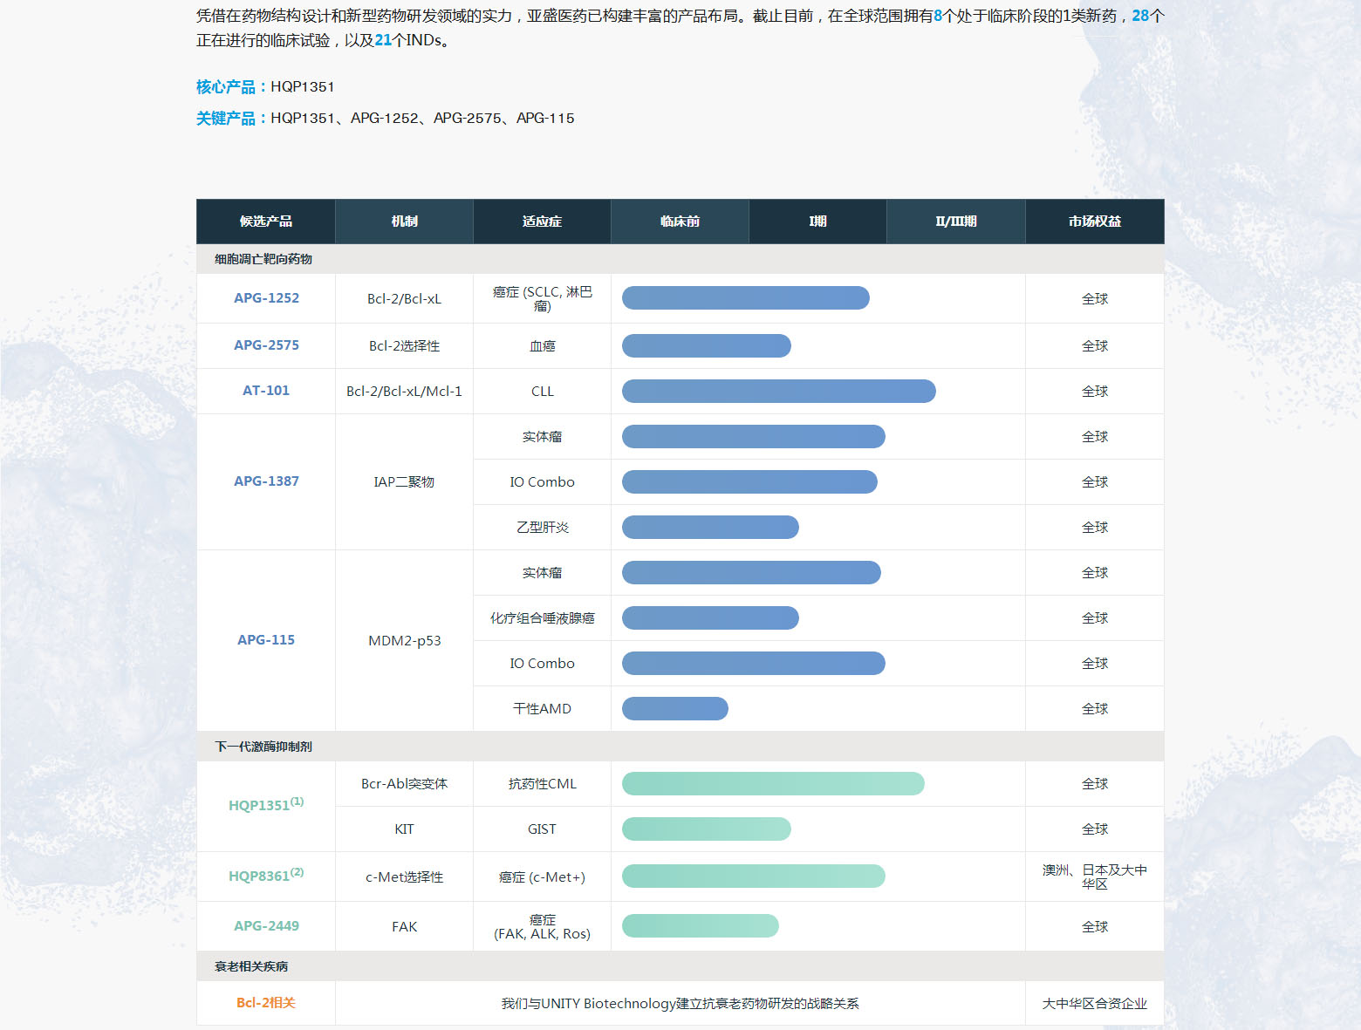1361x1030 pixels.
Task: Click the 市场权益 column header
Action: 1095,222
